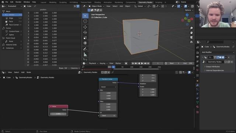This screenshot has width=236, height=133.
Task: Click the End frame field in timeline
Action: [188, 63]
